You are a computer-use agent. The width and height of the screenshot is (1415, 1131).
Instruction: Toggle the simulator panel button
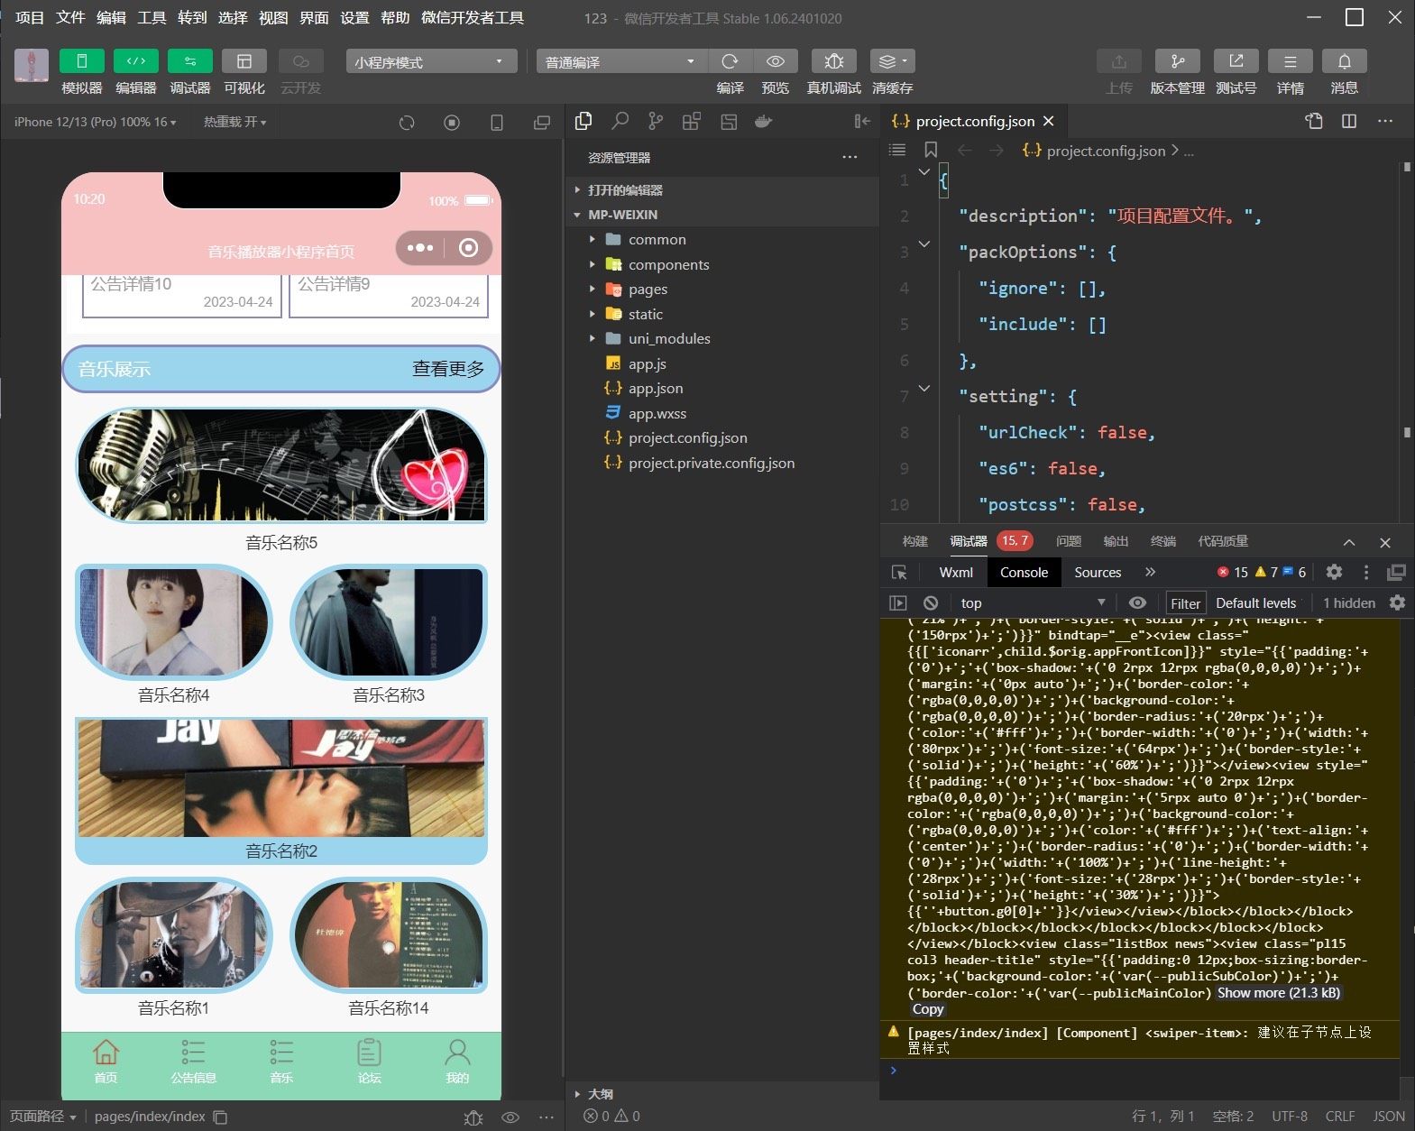click(x=81, y=61)
